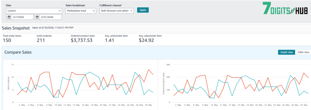This screenshot has height=110, width=311.
Task: Click Total order items value 150
Action: tap(7, 40)
